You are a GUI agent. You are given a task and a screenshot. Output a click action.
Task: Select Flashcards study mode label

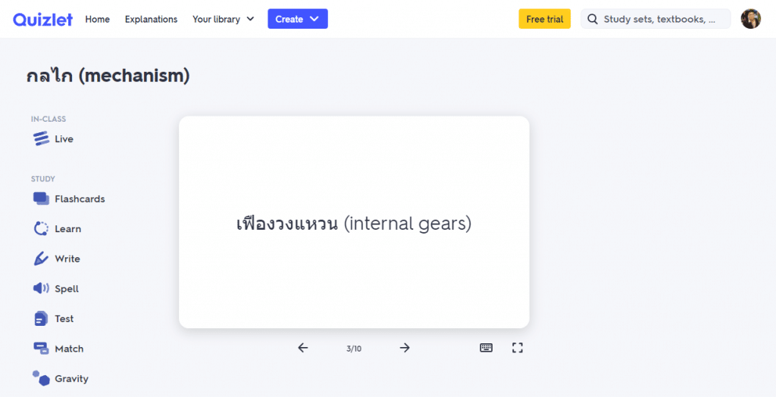pyautogui.click(x=80, y=198)
